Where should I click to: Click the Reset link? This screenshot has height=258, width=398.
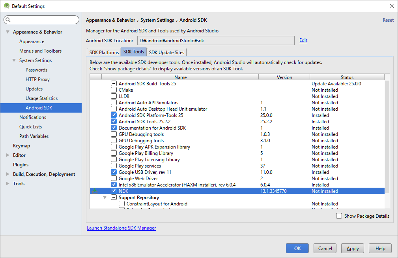click(388, 20)
